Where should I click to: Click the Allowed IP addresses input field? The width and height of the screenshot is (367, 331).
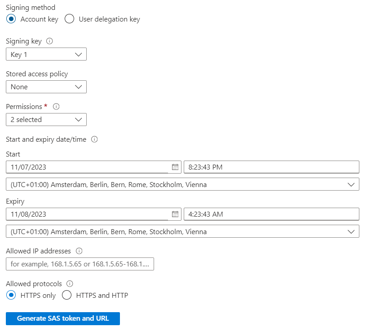pos(80,264)
